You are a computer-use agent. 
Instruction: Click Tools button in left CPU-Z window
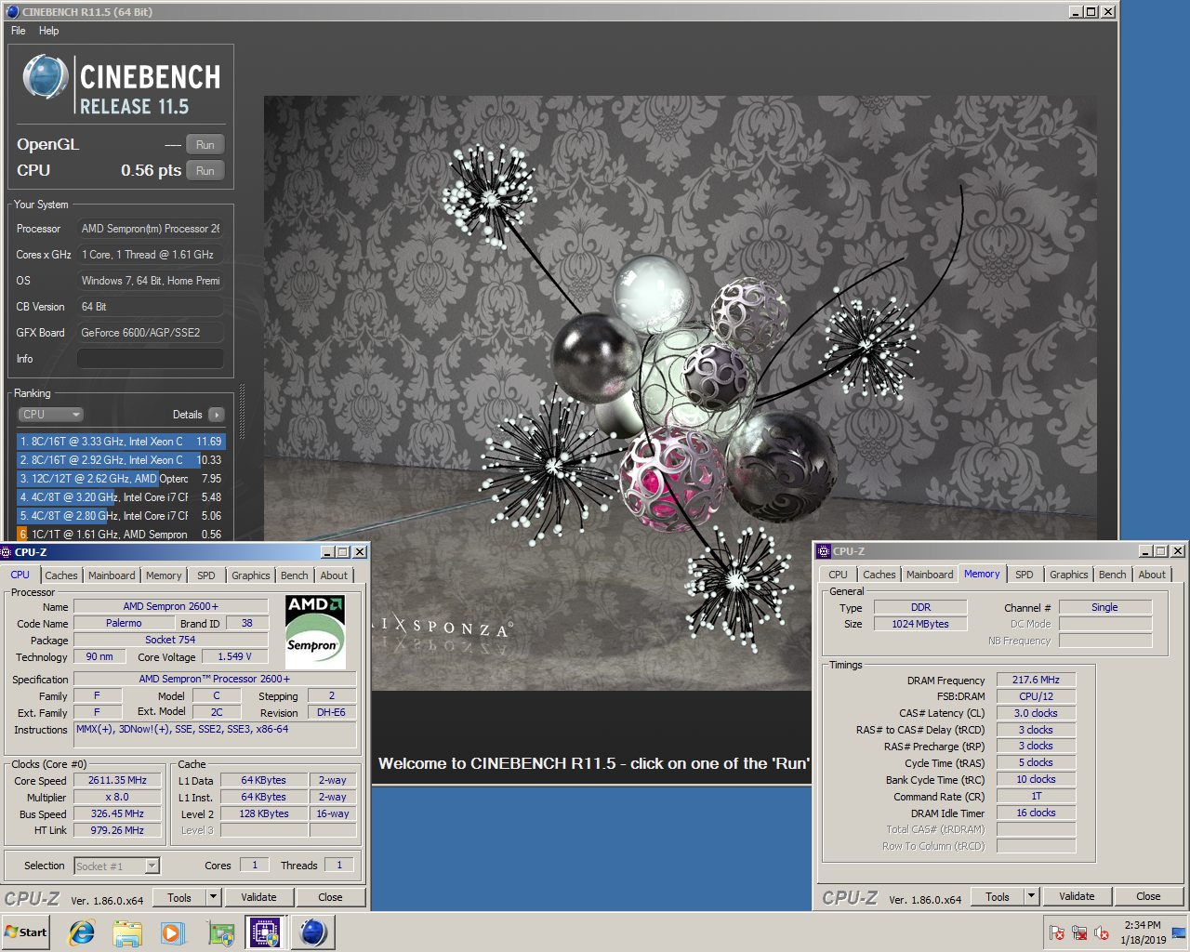pyautogui.click(x=179, y=898)
